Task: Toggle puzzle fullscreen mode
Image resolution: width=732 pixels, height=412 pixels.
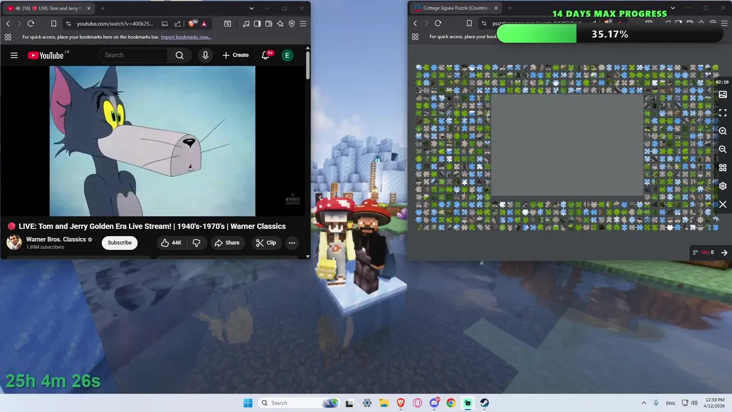Action: (x=723, y=113)
